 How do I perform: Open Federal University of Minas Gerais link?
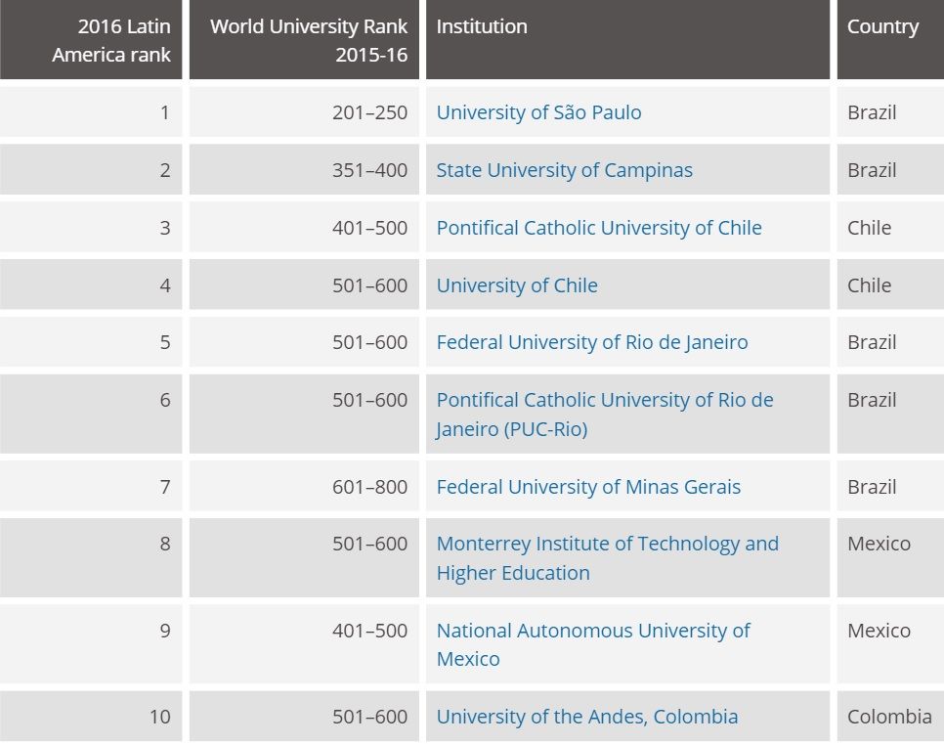588,487
